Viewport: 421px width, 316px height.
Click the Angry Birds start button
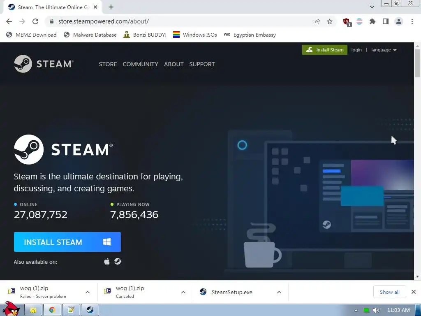pos(12,309)
